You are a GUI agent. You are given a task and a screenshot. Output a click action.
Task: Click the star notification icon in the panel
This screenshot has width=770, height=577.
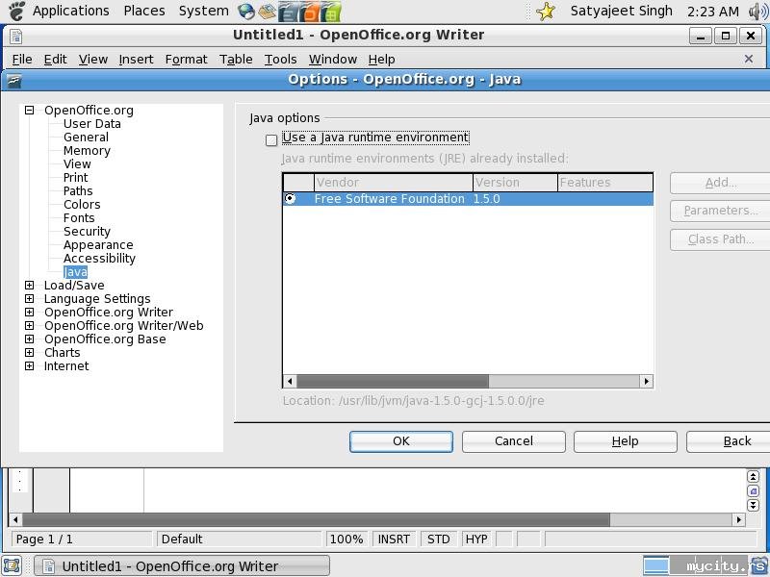[546, 12]
